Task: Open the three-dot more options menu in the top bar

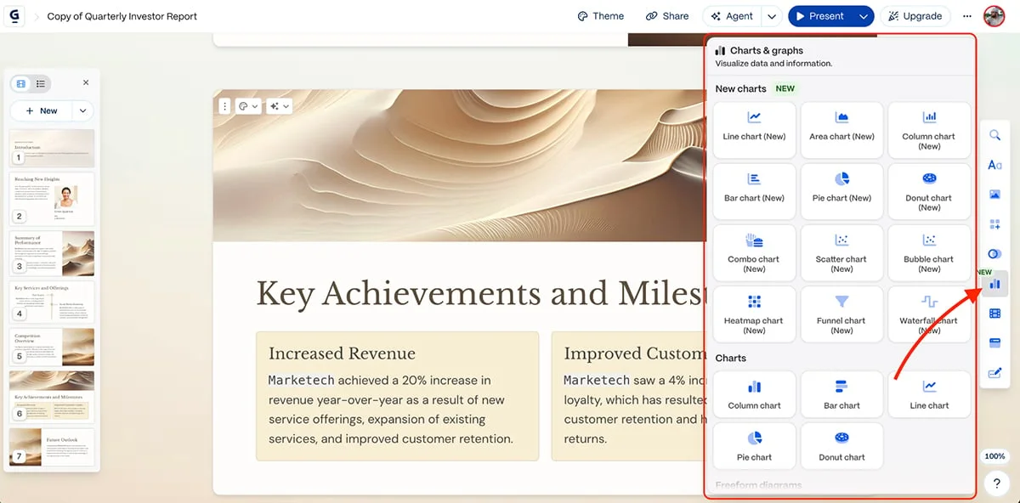Action: pyautogui.click(x=967, y=16)
